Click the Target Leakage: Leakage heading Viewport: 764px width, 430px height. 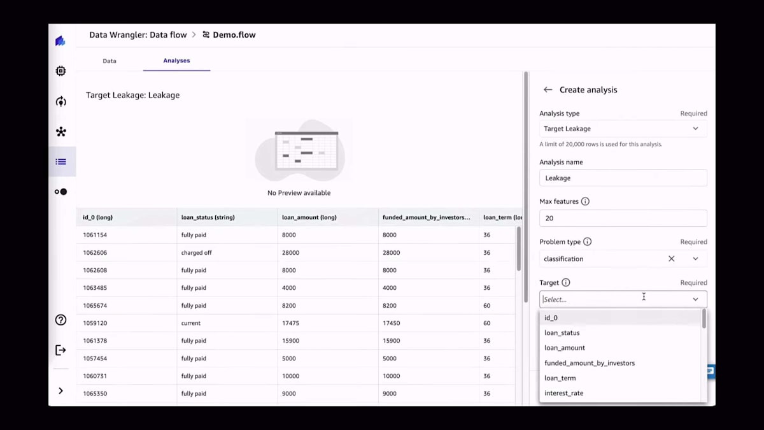(x=132, y=95)
